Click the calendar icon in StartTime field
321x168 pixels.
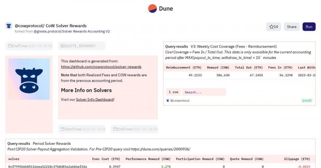click(62, 129)
